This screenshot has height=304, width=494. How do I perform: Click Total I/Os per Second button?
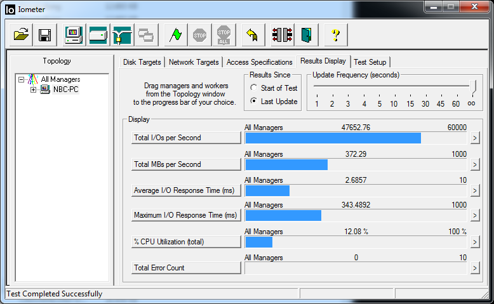186,138
